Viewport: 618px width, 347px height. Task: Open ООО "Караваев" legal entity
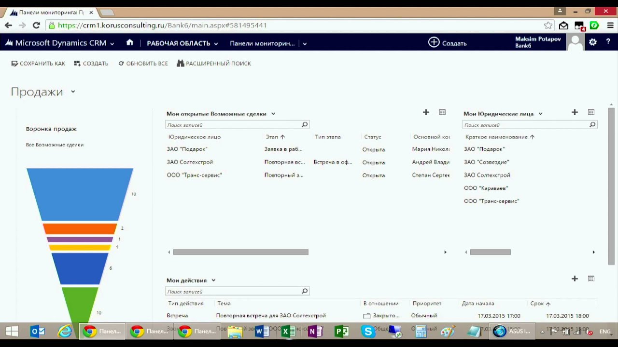486,188
